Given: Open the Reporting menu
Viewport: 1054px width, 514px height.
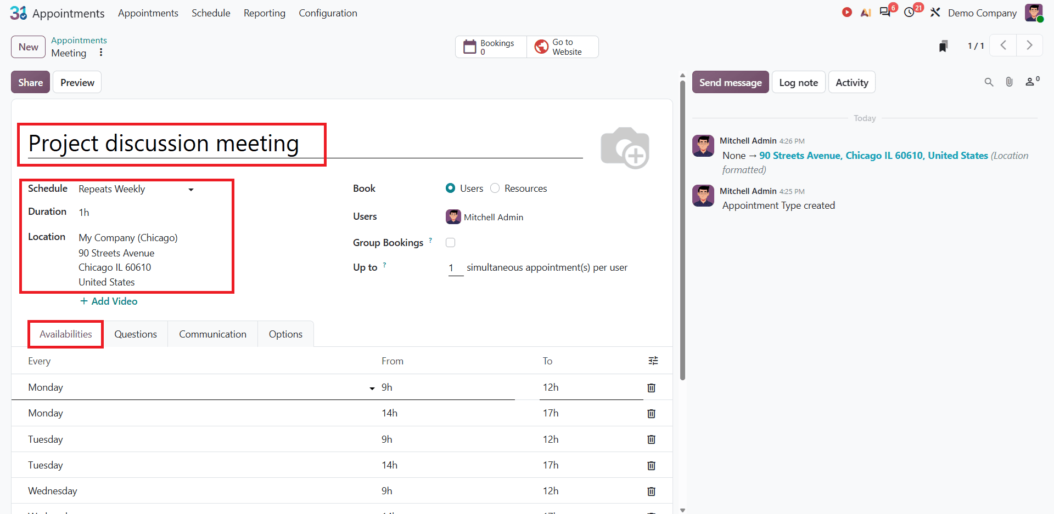Looking at the screenshot, I should point(265,13).
